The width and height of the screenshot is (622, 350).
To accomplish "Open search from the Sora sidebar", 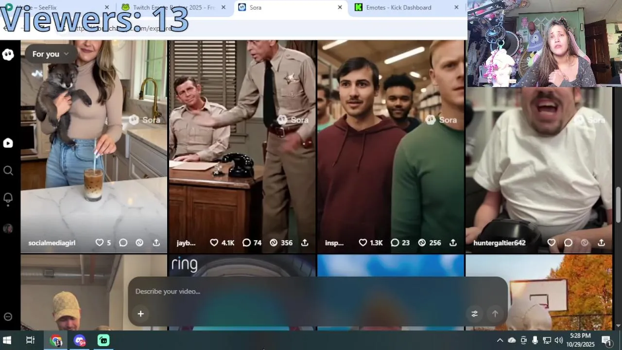I will [x=8, y=171].
